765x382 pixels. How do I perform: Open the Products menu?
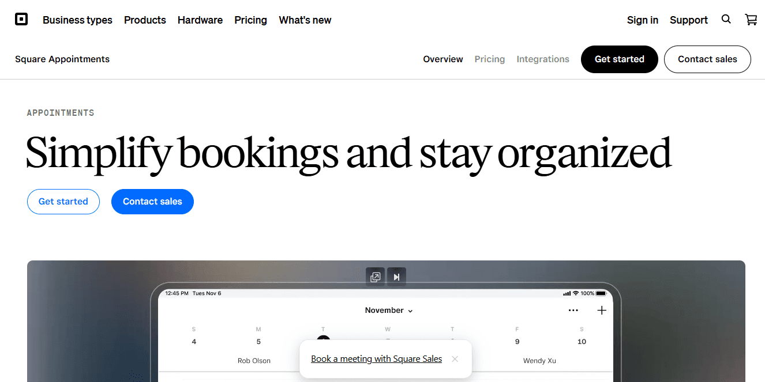point(145,20)
